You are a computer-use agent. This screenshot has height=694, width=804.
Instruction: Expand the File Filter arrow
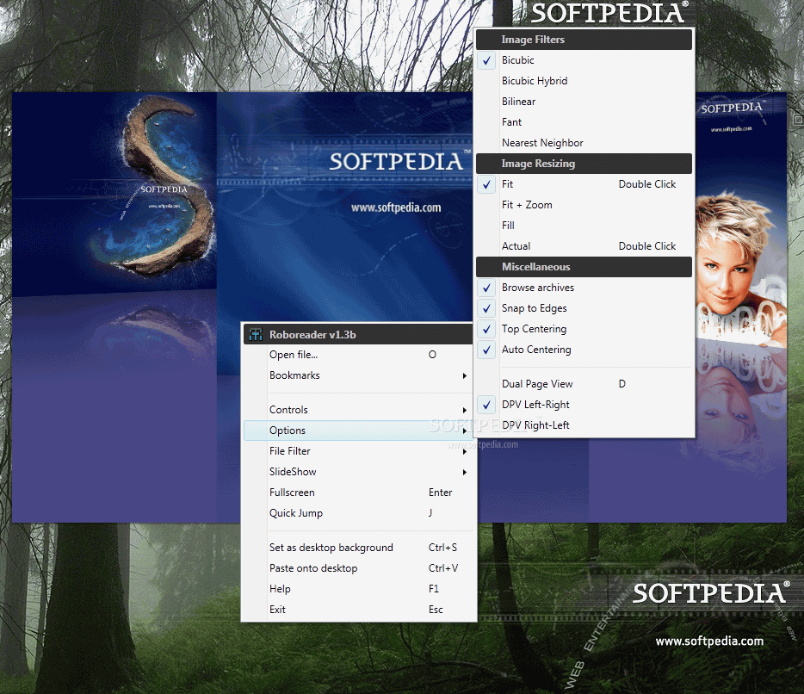click(x=465, y=451)
